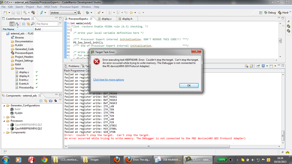Click the yellow link arrows icon in Components panel
This screenshot has height=164, width=292.
click(x=46, y=101)
